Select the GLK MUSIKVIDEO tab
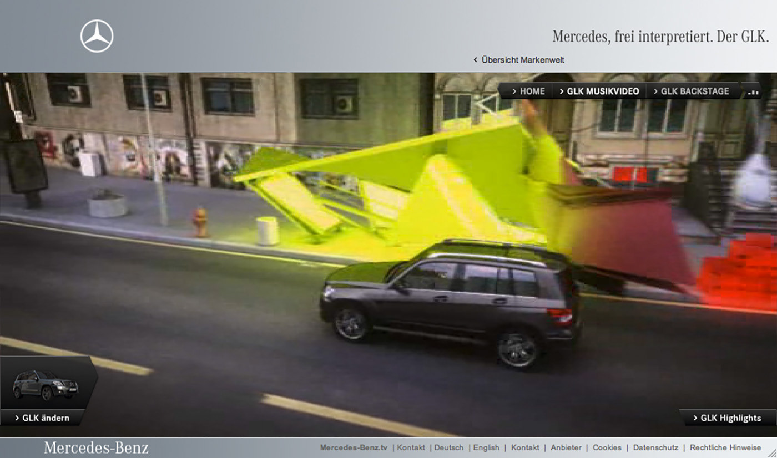The width and height of the screenshot is (777, 458). [x=599, y=91]
